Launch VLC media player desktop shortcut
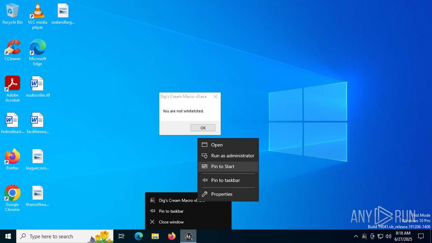 [37, 16]
